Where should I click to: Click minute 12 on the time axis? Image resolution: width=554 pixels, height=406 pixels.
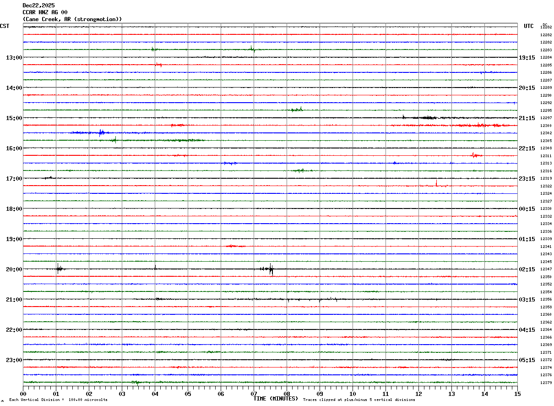418,393
